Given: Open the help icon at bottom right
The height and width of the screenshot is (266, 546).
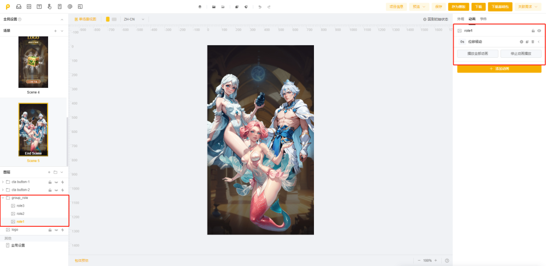Looking at the screenshot, I should pyautogui.click(x=447, y=261).
